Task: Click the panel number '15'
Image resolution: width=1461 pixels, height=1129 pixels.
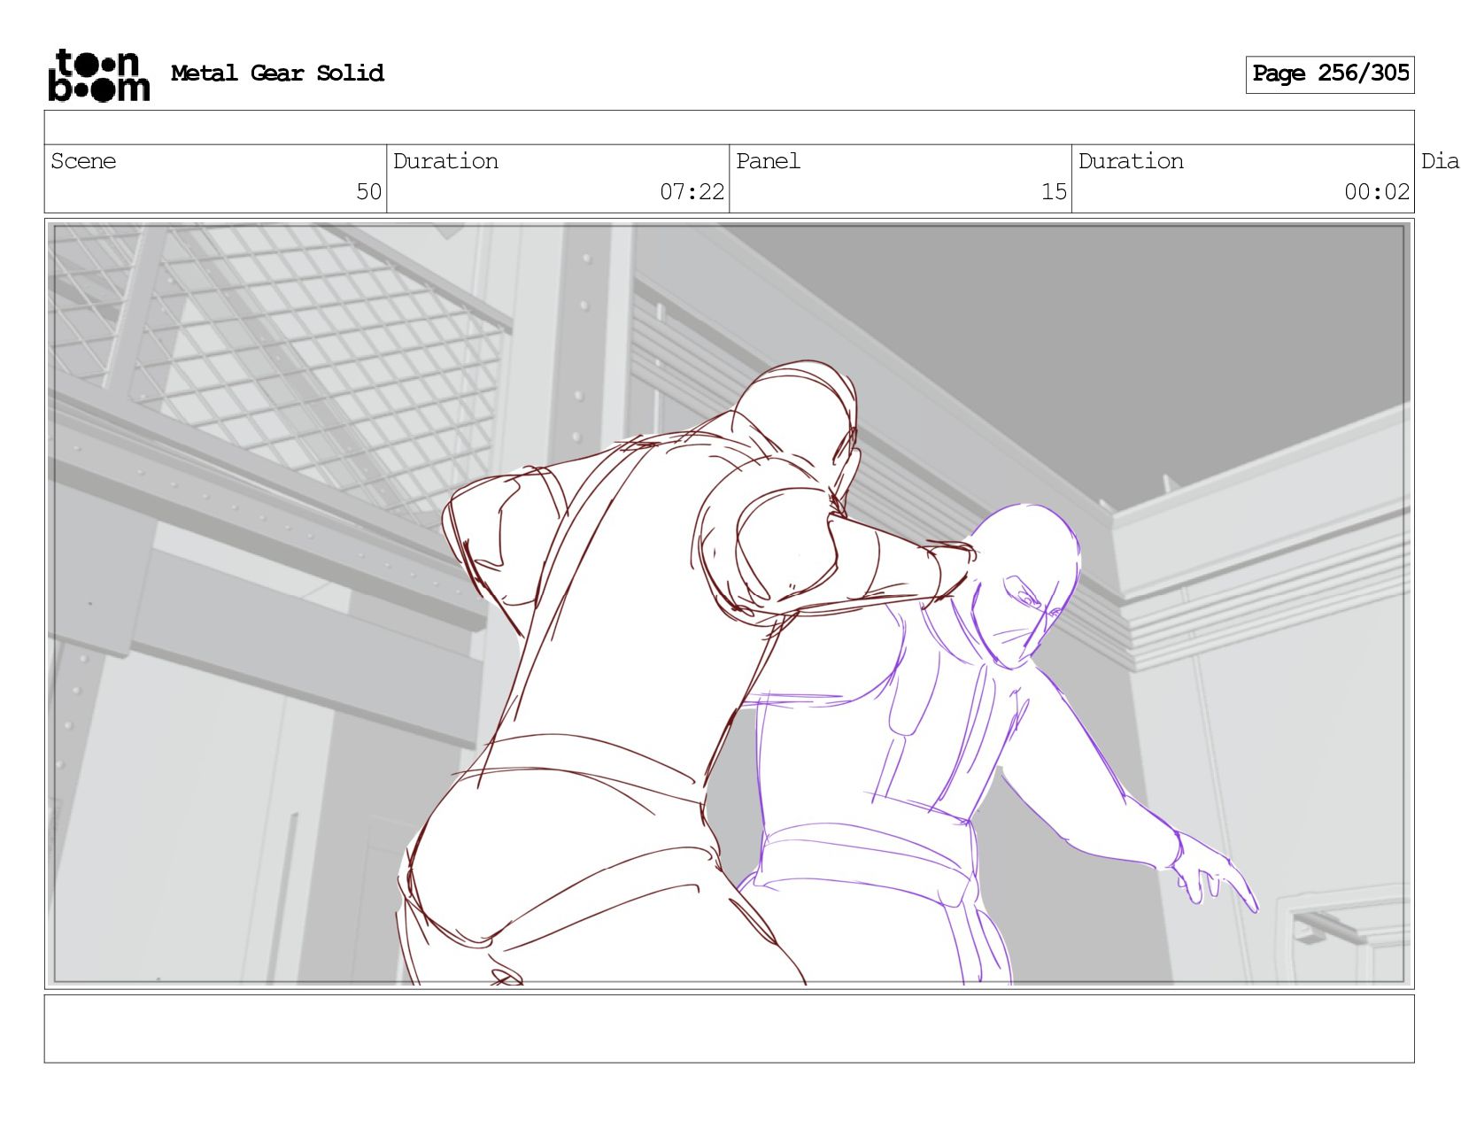Action: pyautogui.click(x=1054, y=192)
